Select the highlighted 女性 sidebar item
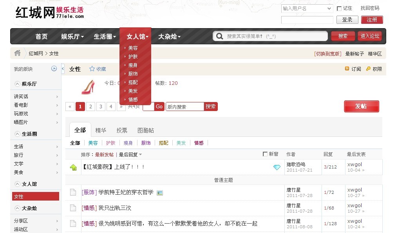This screenshot has height=233, width=396. coord(36,196)
